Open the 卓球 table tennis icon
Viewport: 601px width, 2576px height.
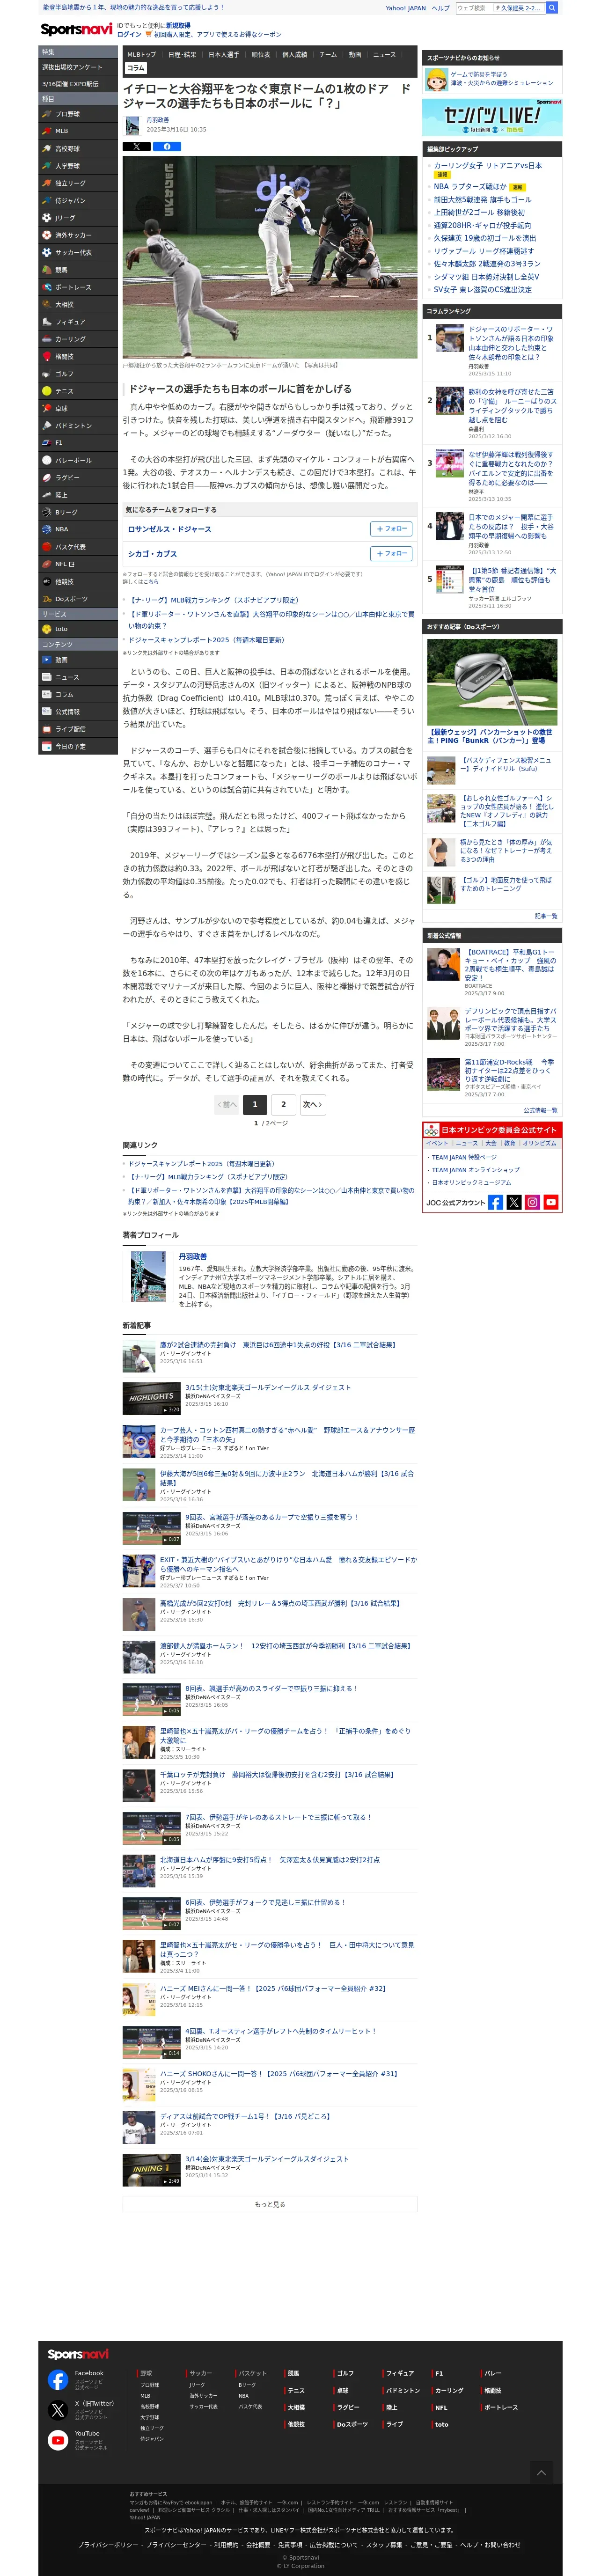point(47,408)
